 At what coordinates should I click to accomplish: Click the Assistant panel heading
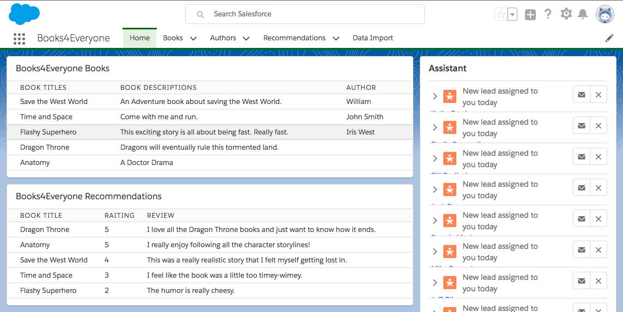tap(448, 69)
